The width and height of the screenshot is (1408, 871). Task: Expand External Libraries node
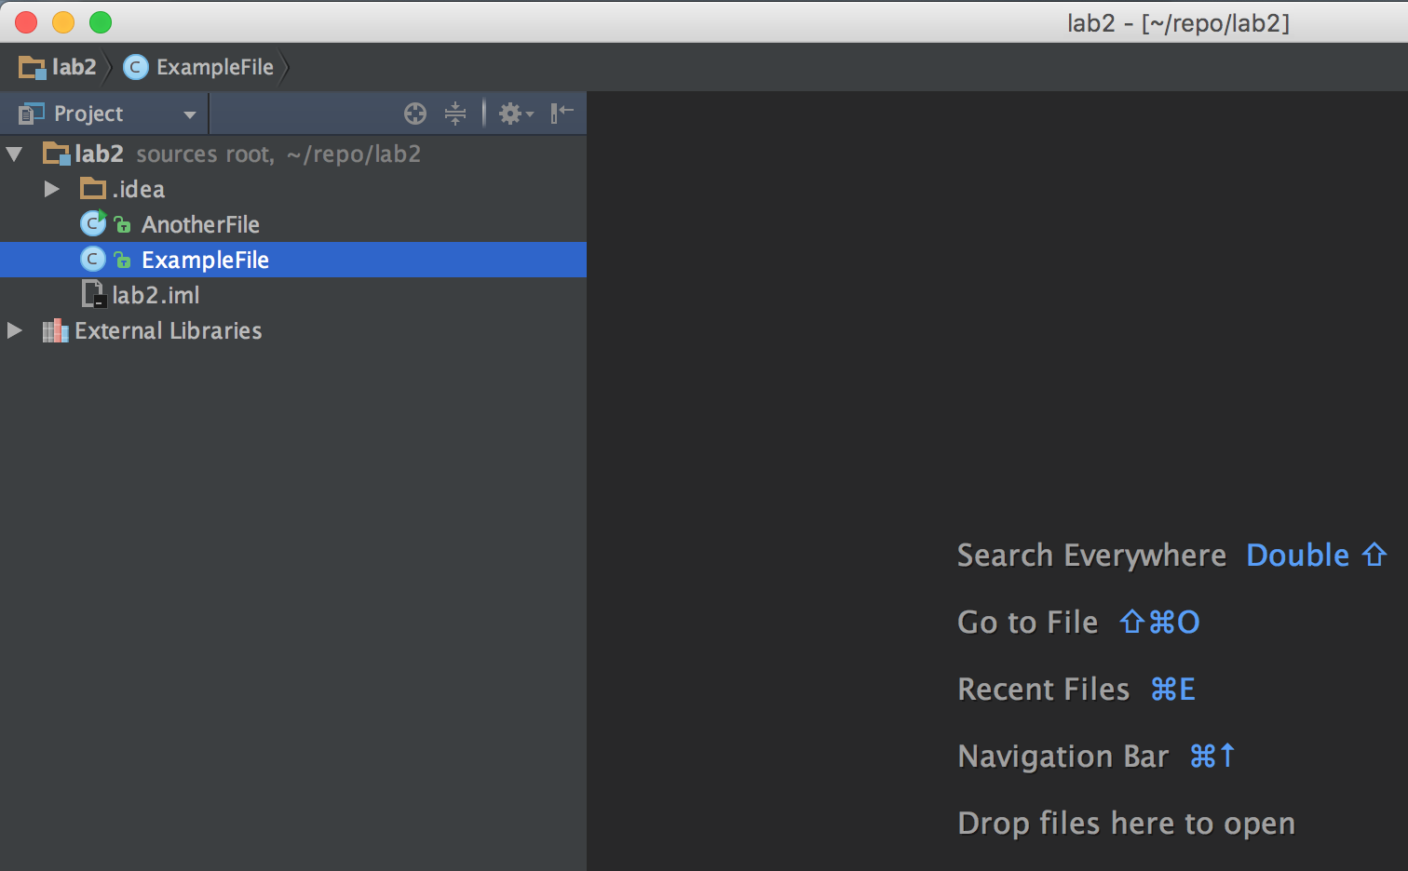[15, 330]
